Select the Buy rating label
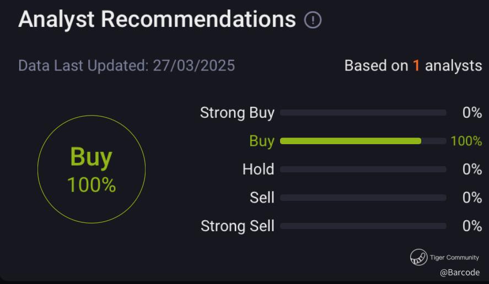The image size is (489, 284). pos(261,141)
